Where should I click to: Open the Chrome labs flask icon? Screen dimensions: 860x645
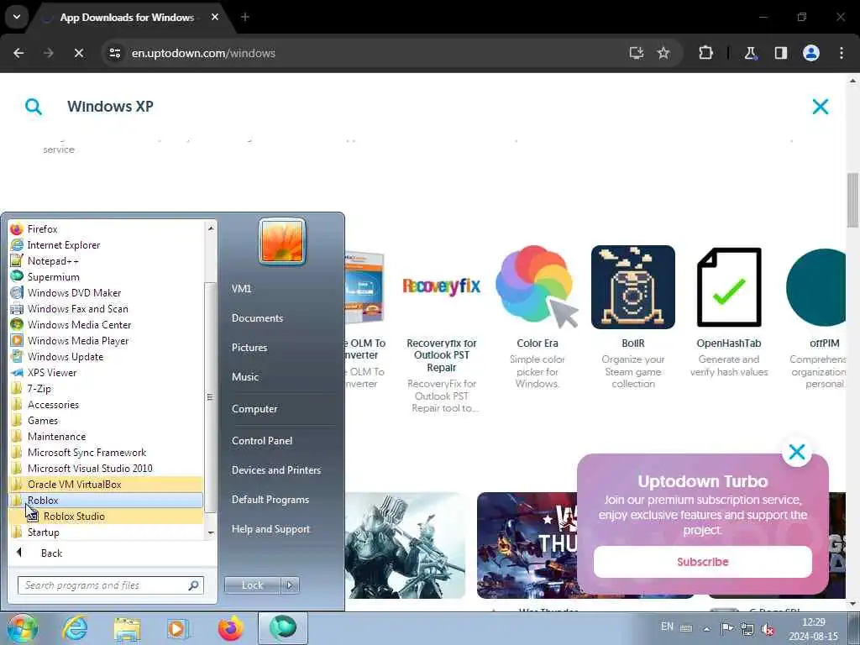750,53
